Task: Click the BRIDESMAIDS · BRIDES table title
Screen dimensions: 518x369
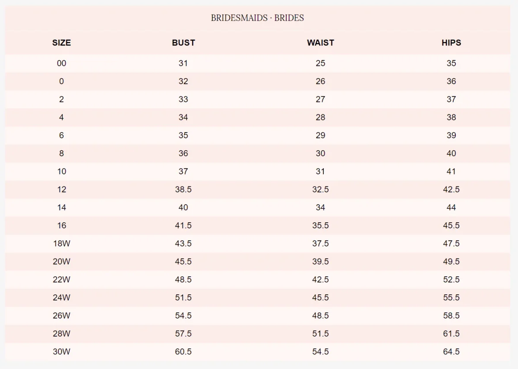Action: tap(257, 18)
